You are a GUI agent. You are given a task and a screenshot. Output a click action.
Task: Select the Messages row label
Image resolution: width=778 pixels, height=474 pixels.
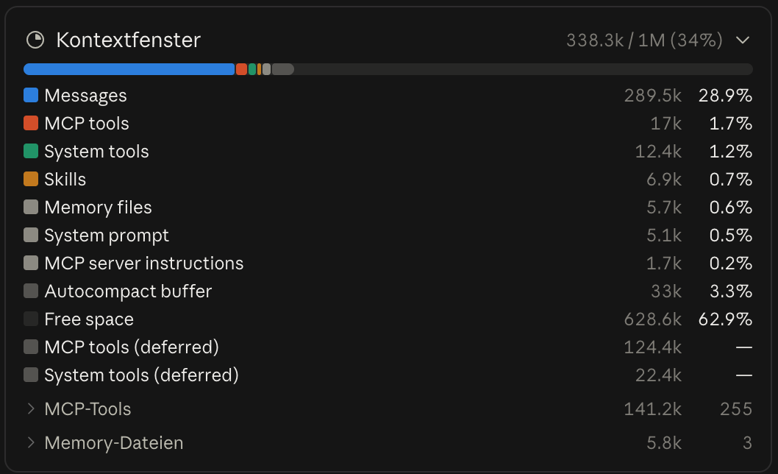pyautogui.click(x=85, y=95)
